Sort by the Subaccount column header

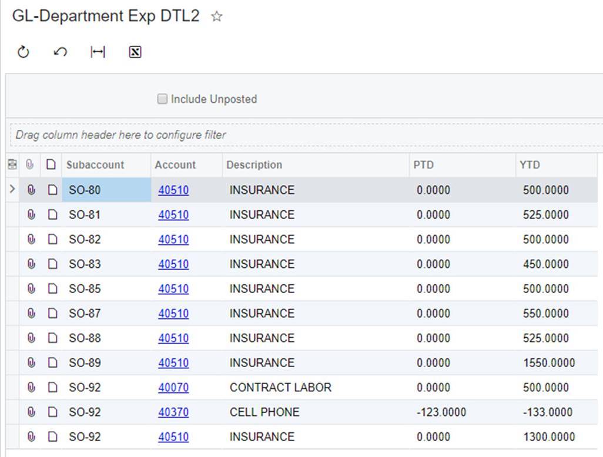pos(95,165)
